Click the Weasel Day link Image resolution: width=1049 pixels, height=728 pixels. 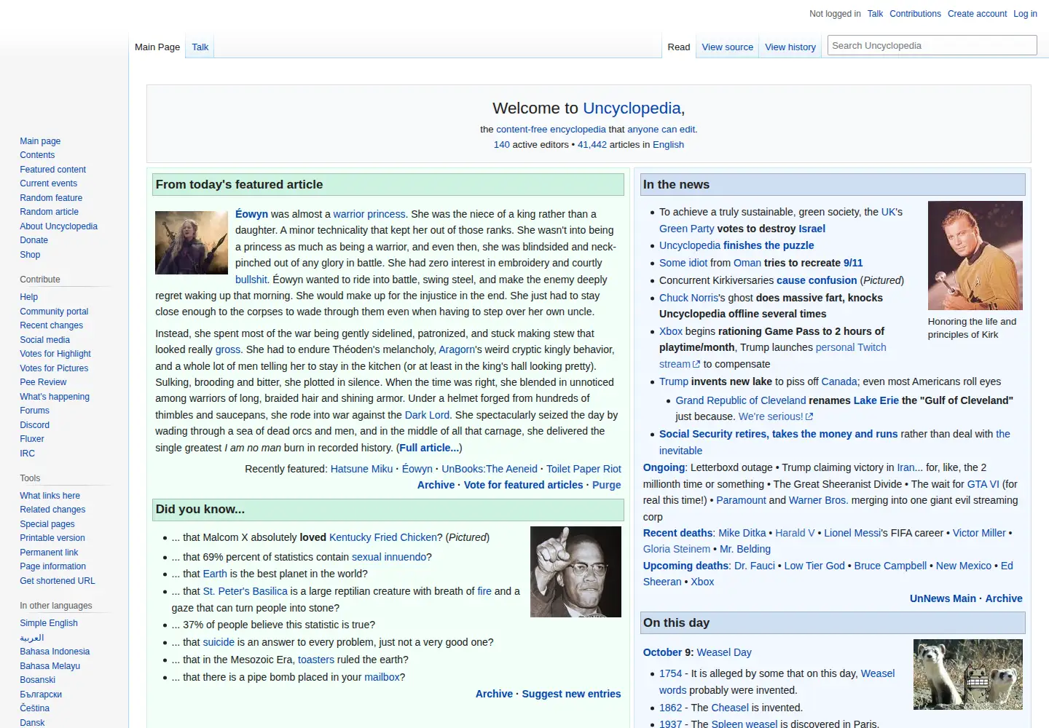coord(724,652)
